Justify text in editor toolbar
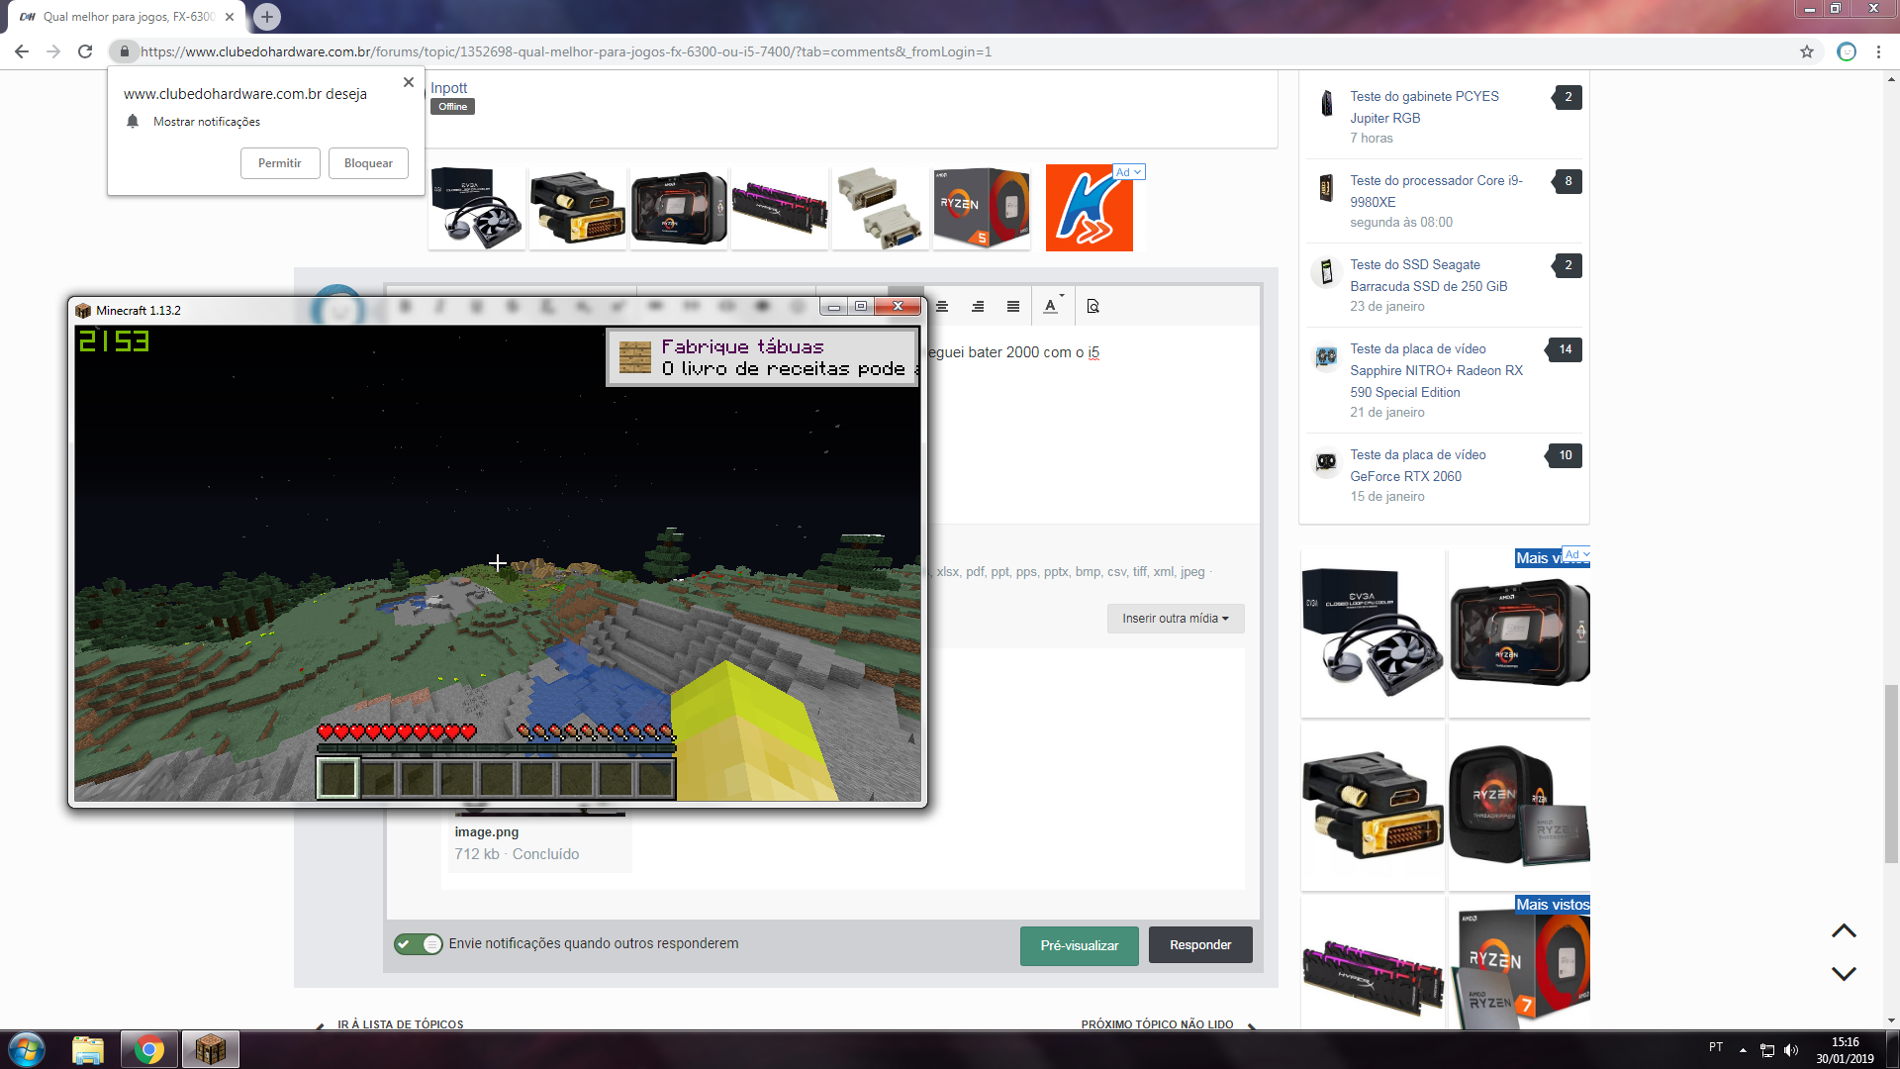Screen dimensions: 1900x1069 click(x=1013, y=307)
